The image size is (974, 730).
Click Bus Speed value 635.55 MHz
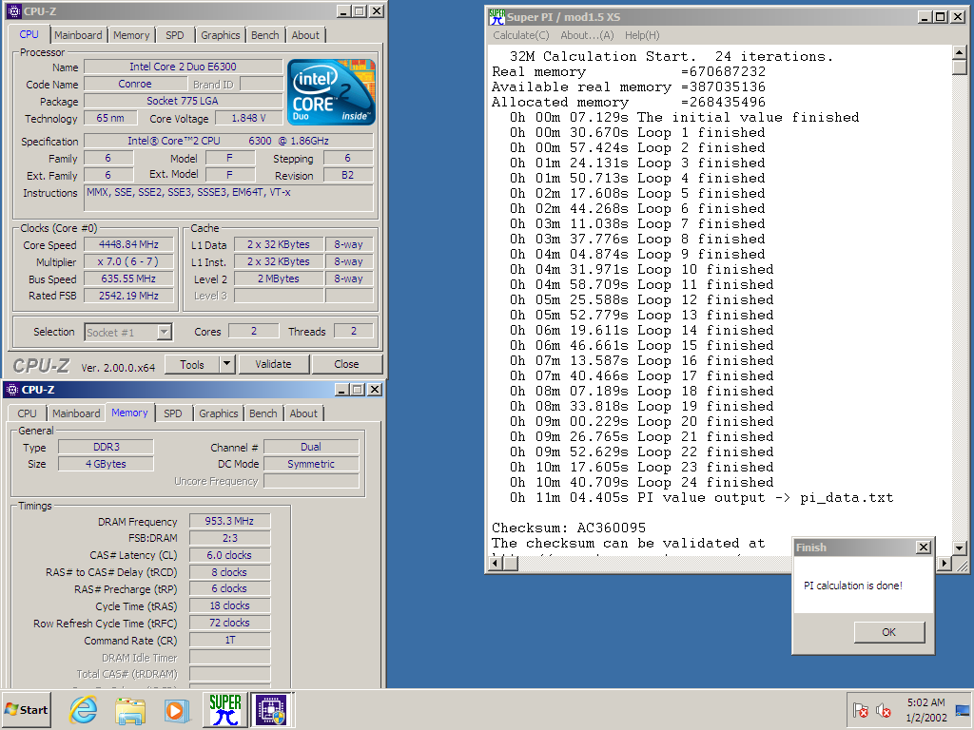point(128,279)
